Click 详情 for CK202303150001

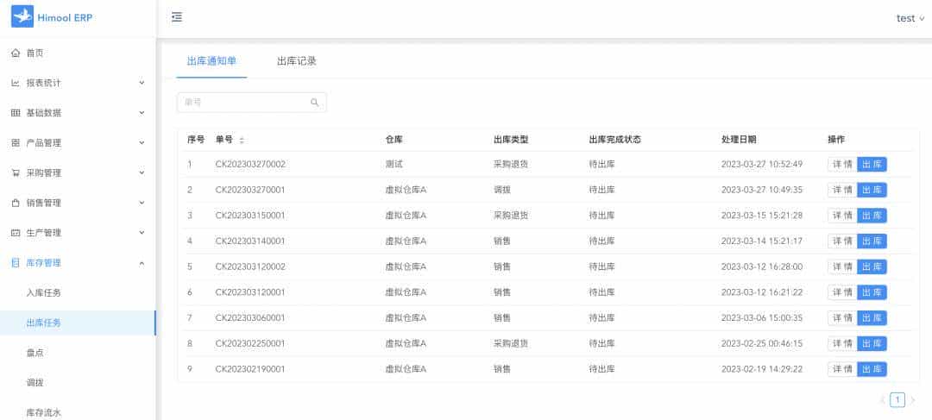842,216
